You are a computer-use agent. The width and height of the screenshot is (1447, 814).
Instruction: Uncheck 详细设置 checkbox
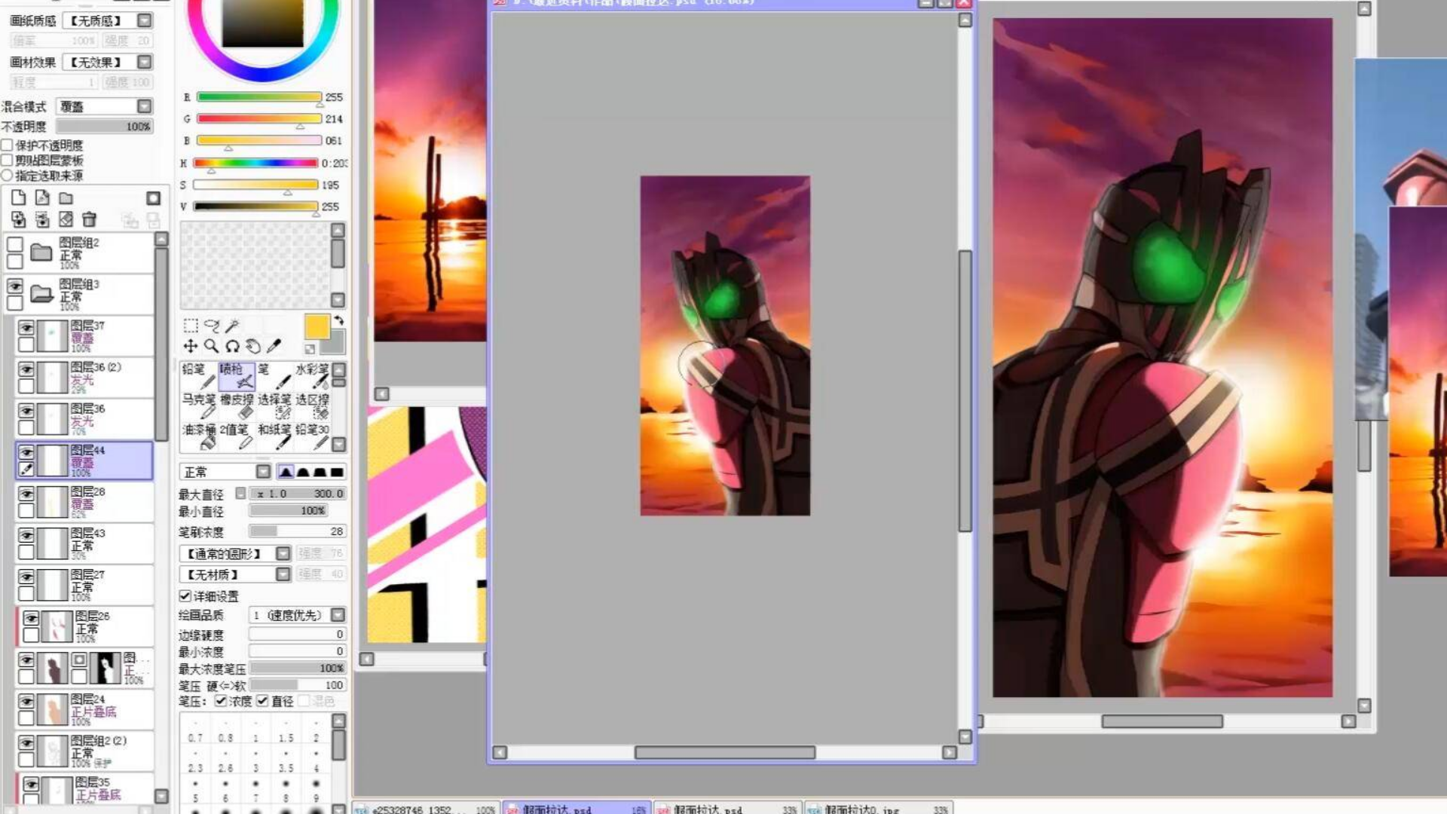click(185, 595)
